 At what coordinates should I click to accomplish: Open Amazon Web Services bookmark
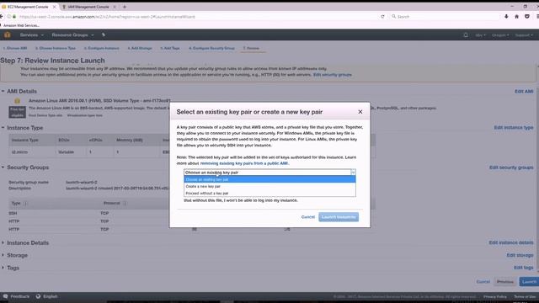(20, 25)
